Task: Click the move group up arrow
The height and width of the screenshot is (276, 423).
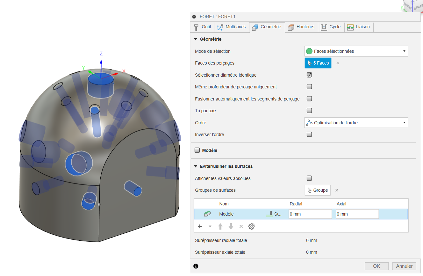Action: pyautogui.click(x=220, y=226)
